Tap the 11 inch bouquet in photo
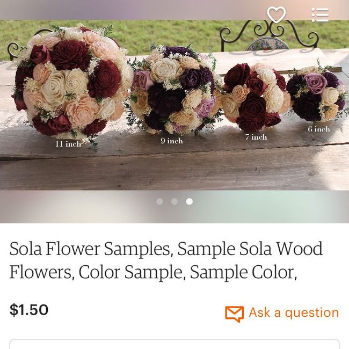Image resolution: width=349 pixels, height=349 pixels. coord(70,81)
